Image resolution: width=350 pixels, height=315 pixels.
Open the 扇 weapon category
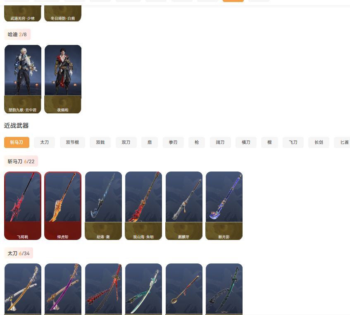(150, 142)
